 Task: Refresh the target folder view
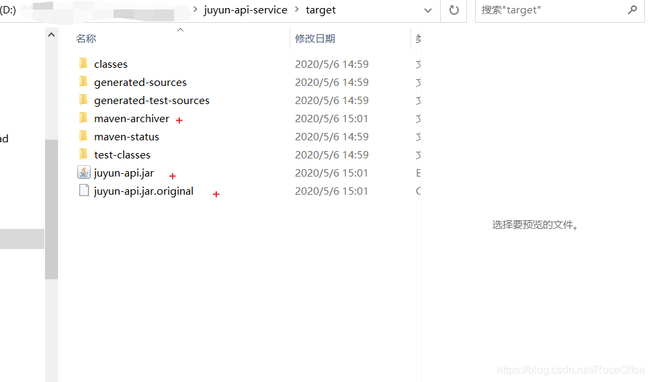pos(454,10)
